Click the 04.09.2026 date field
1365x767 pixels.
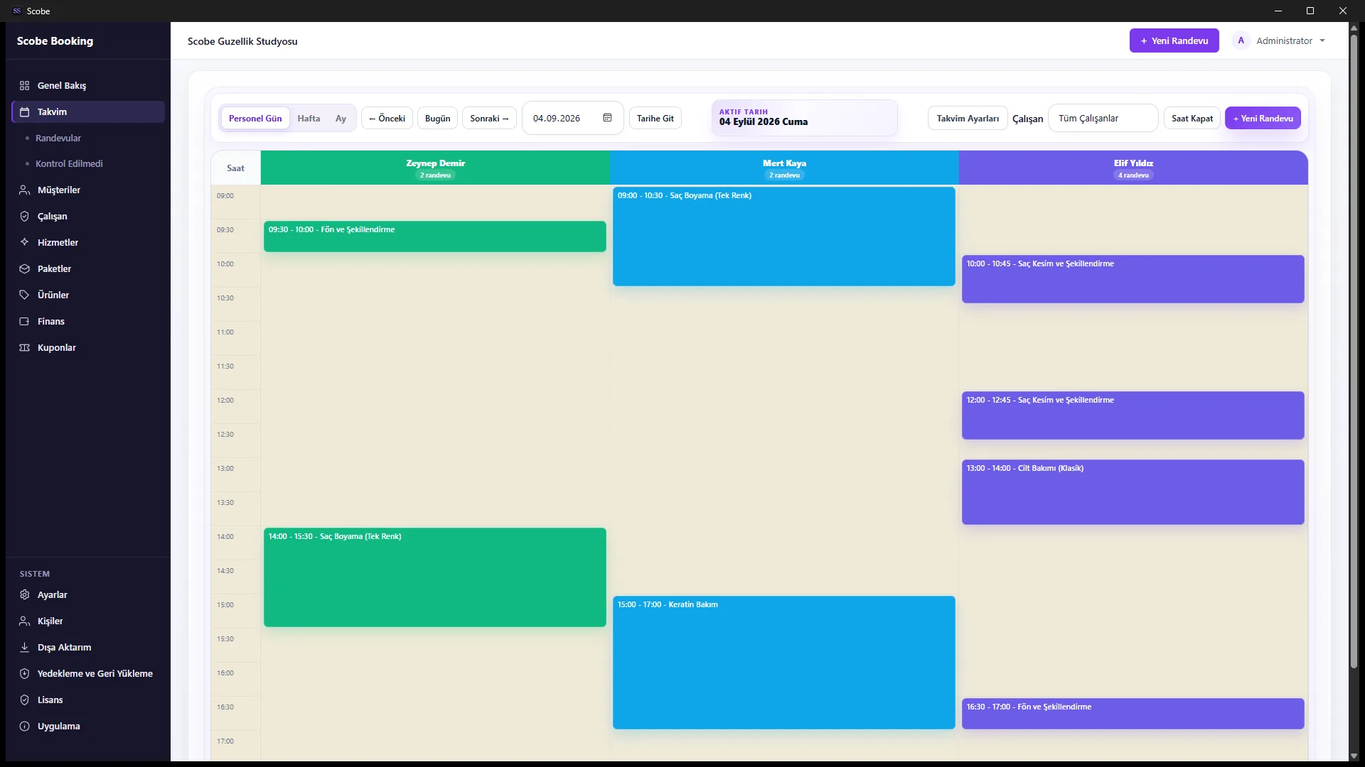click(572, 118)
